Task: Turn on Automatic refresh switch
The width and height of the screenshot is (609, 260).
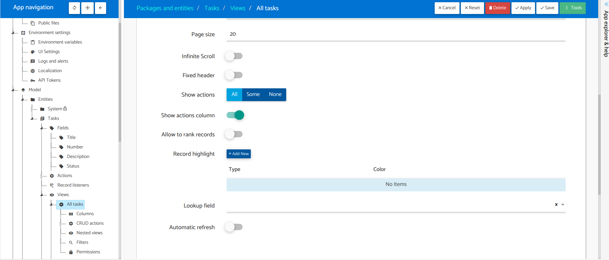Action: [234, 227]
